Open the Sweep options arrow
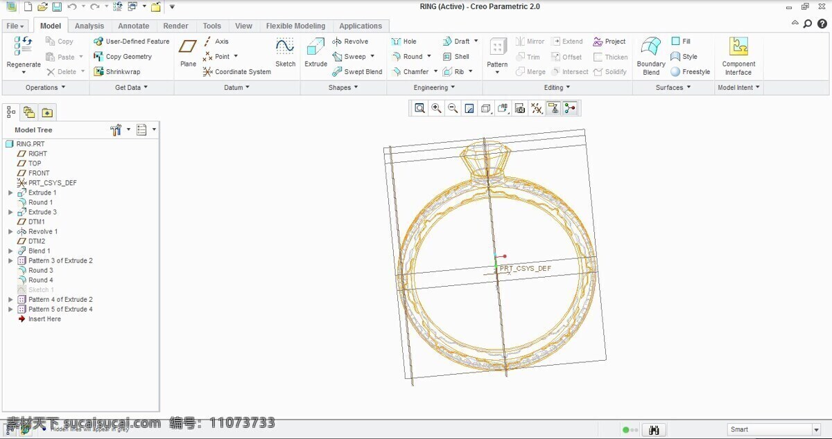This screenshot has width=832, height=439. [x=372, y=57]
